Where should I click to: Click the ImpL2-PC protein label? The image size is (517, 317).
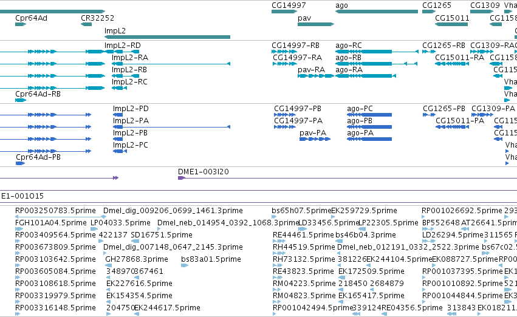pos(131,145)
